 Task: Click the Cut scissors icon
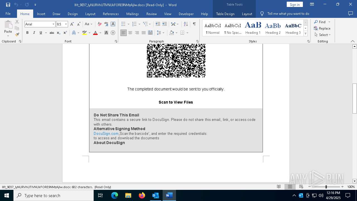(x=17, y=22)
